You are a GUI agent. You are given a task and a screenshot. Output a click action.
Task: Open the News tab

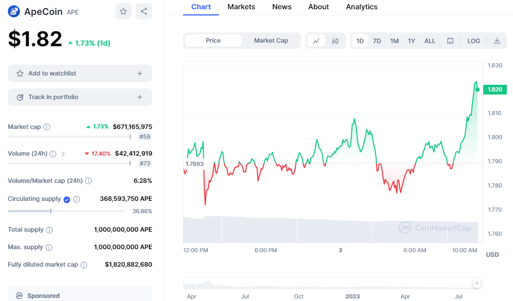(x=282, y=7)
